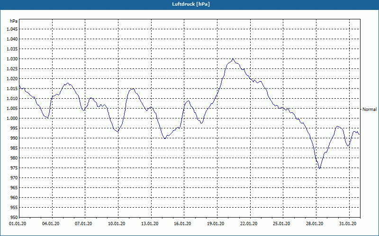
Task: Select the 19.01.20 date label
Action: tap(216, 224)
